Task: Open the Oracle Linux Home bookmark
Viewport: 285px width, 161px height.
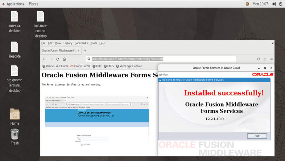Action: 56,66
